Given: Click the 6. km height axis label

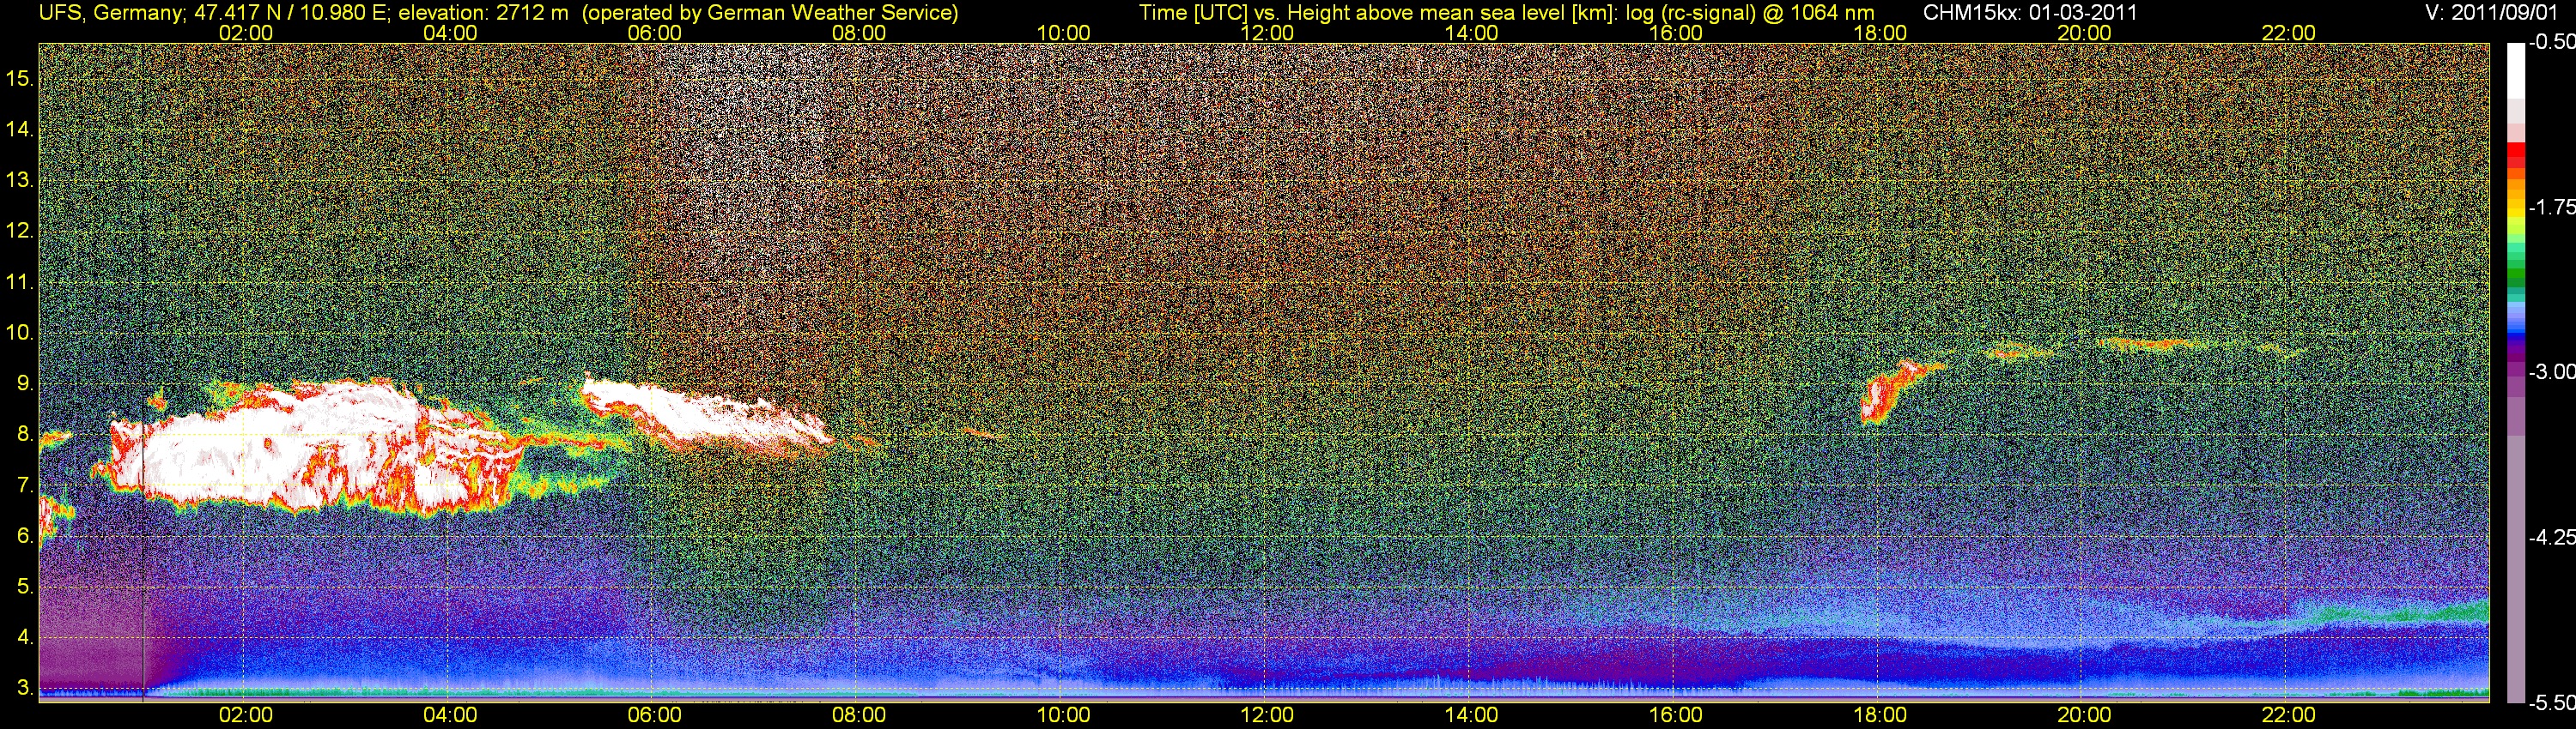Looking at the screenshot, I should pos(25,536).
